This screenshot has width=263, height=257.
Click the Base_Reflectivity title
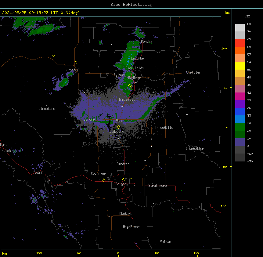[x=131, y=5]
